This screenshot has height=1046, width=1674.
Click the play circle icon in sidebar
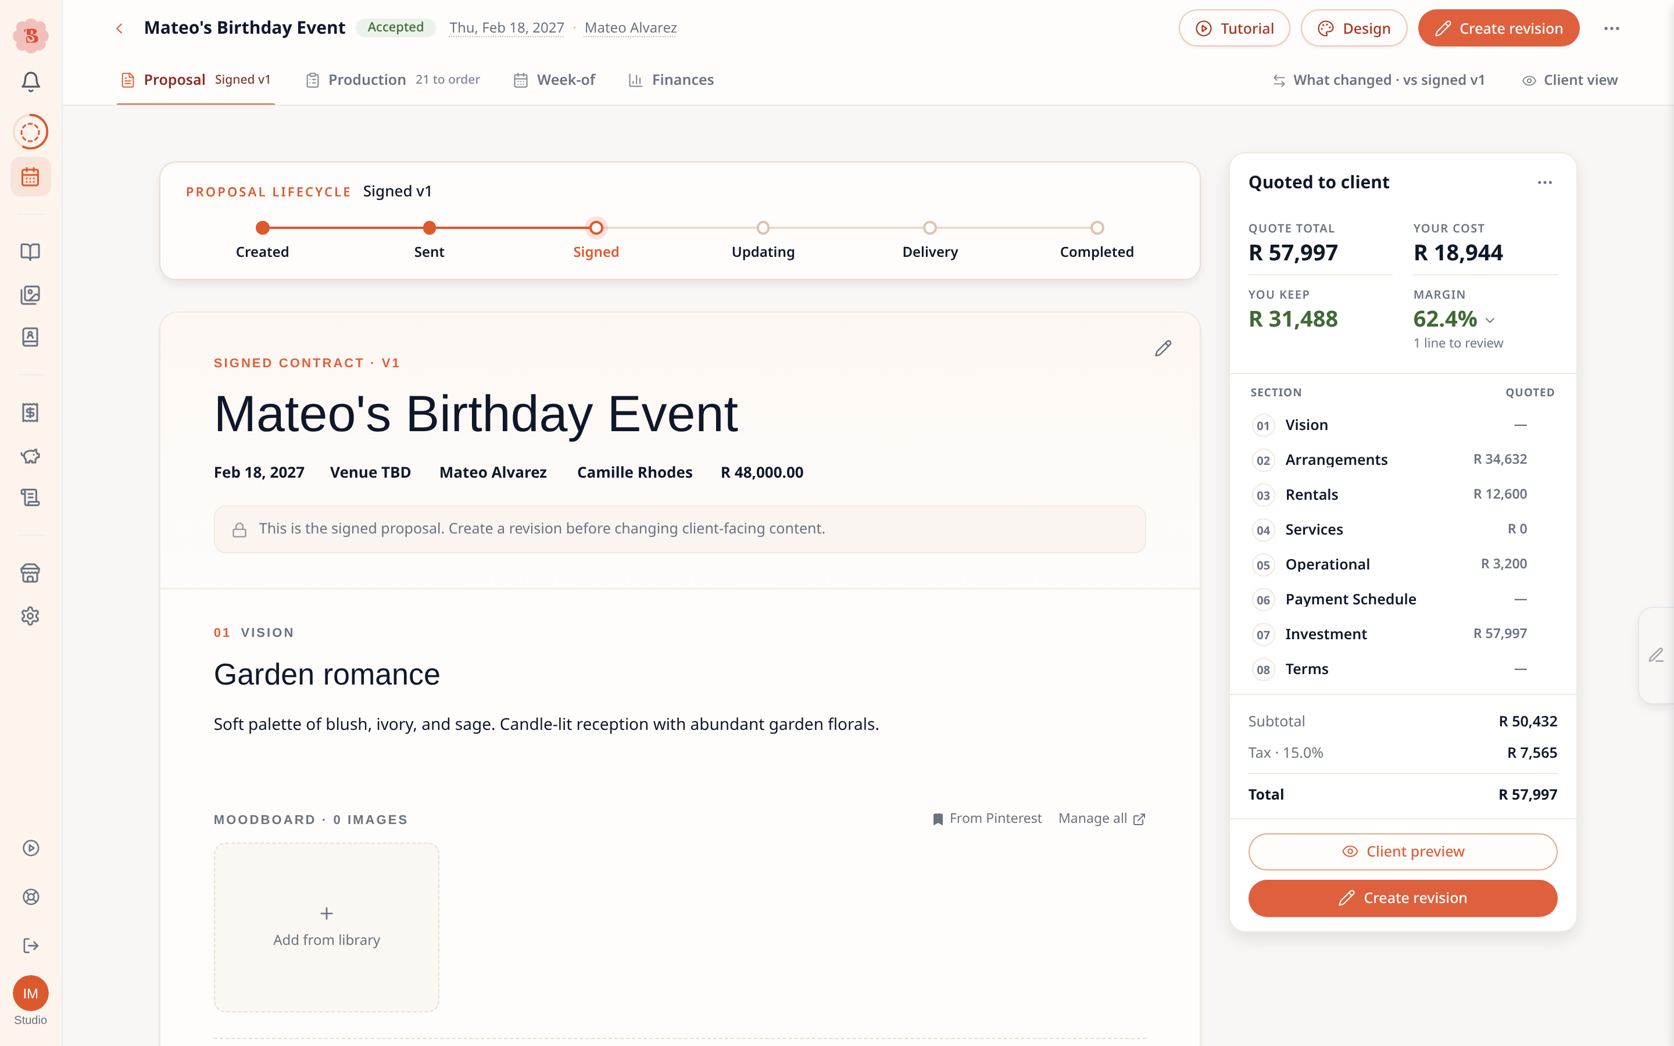[x=30, y=848]
